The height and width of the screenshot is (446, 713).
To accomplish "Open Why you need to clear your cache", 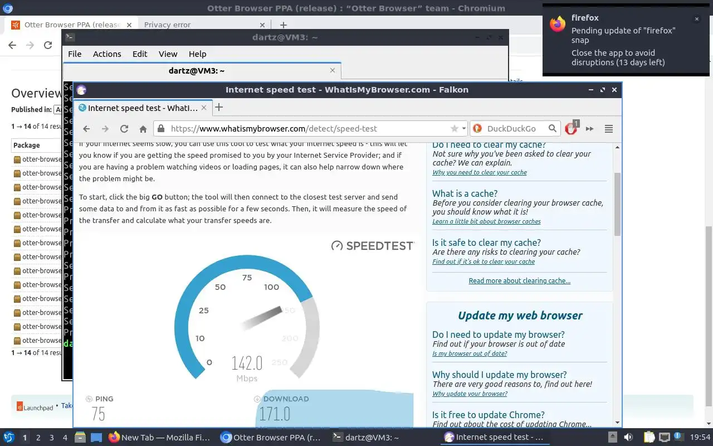I will tap(480, 172).
